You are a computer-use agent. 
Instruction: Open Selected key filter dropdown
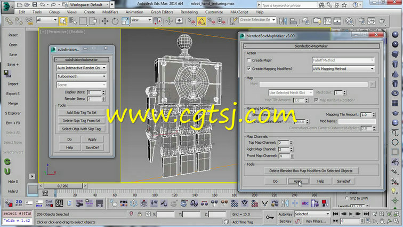[312, 214]
